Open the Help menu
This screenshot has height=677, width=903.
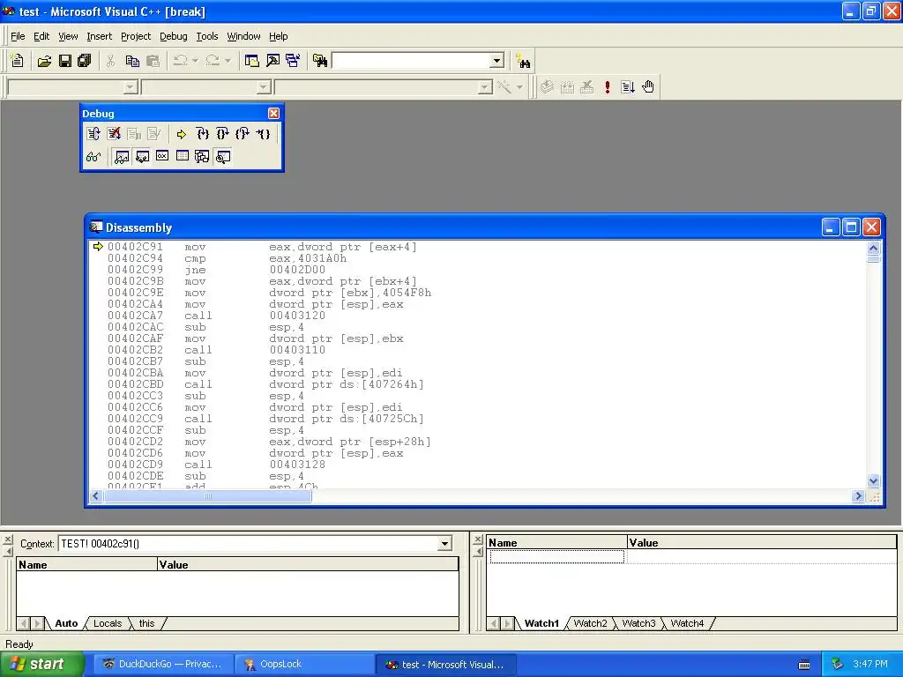278,36
